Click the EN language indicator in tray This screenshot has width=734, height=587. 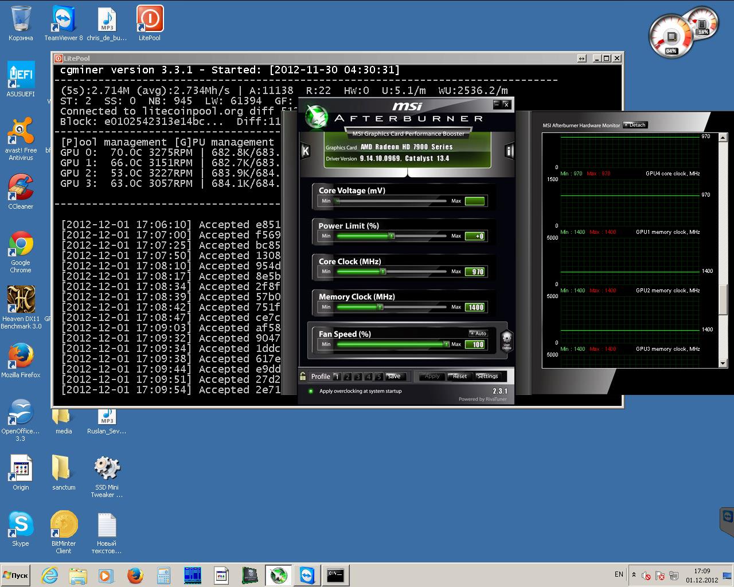pyautogui.click(x=619, y=574)
